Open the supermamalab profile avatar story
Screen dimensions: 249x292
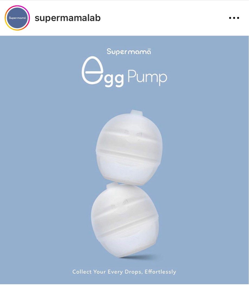17,18
